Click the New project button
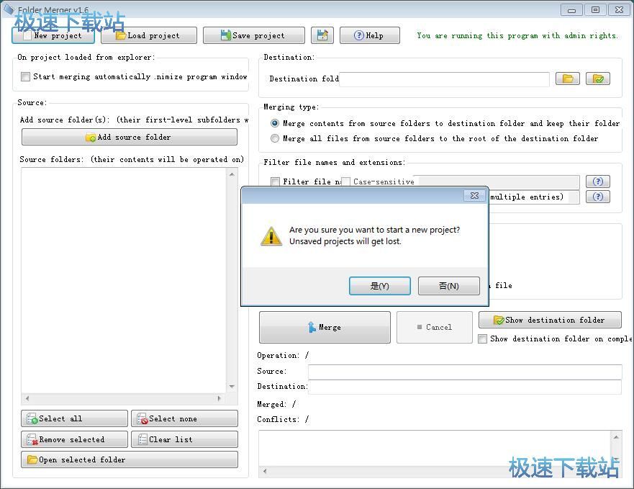 53,35
